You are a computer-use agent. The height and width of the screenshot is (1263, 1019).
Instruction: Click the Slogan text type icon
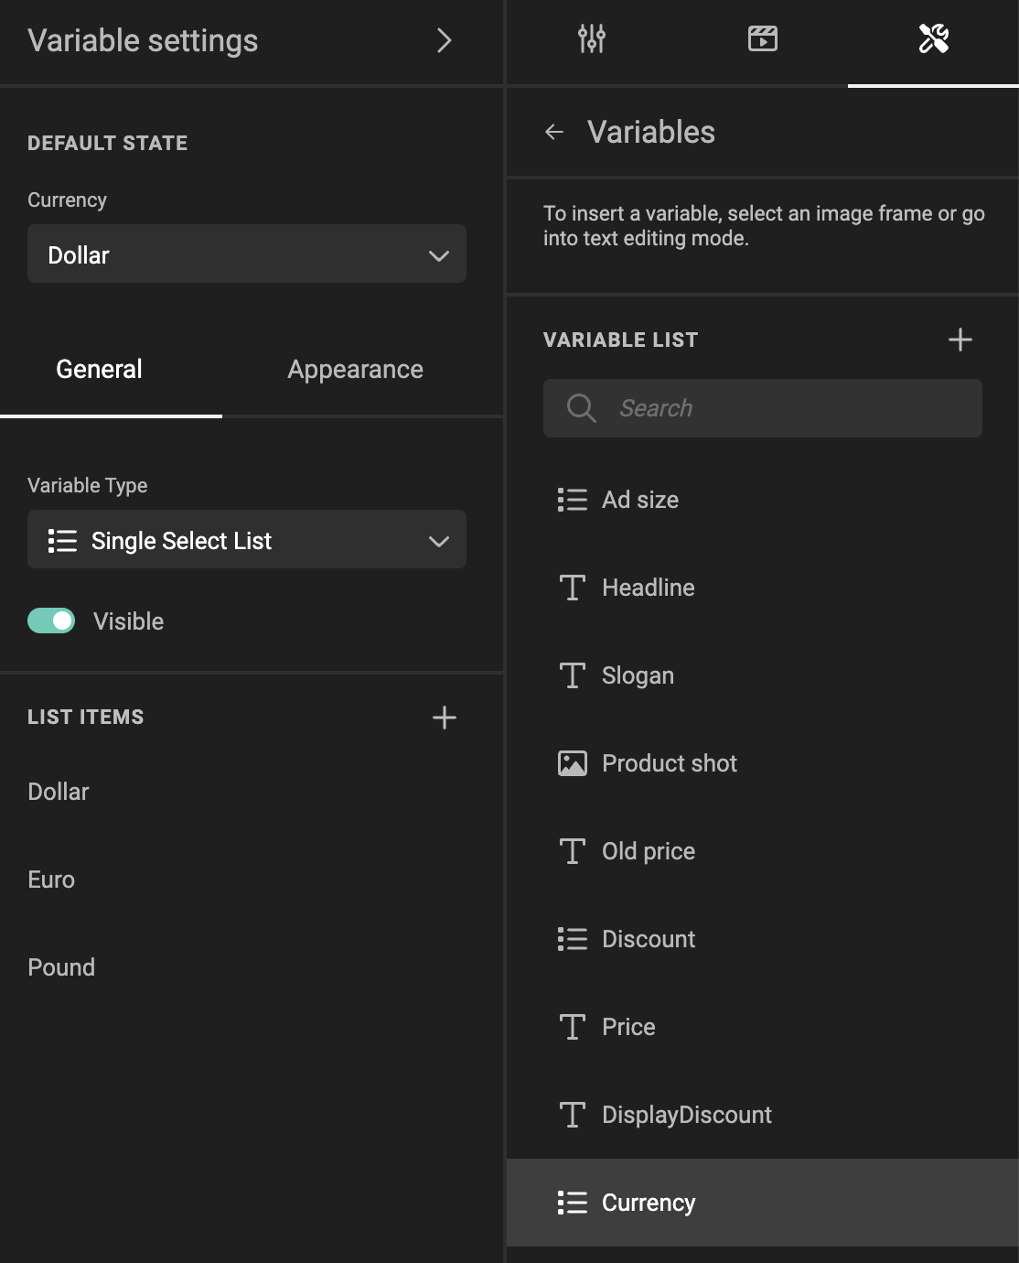[573, 675]
